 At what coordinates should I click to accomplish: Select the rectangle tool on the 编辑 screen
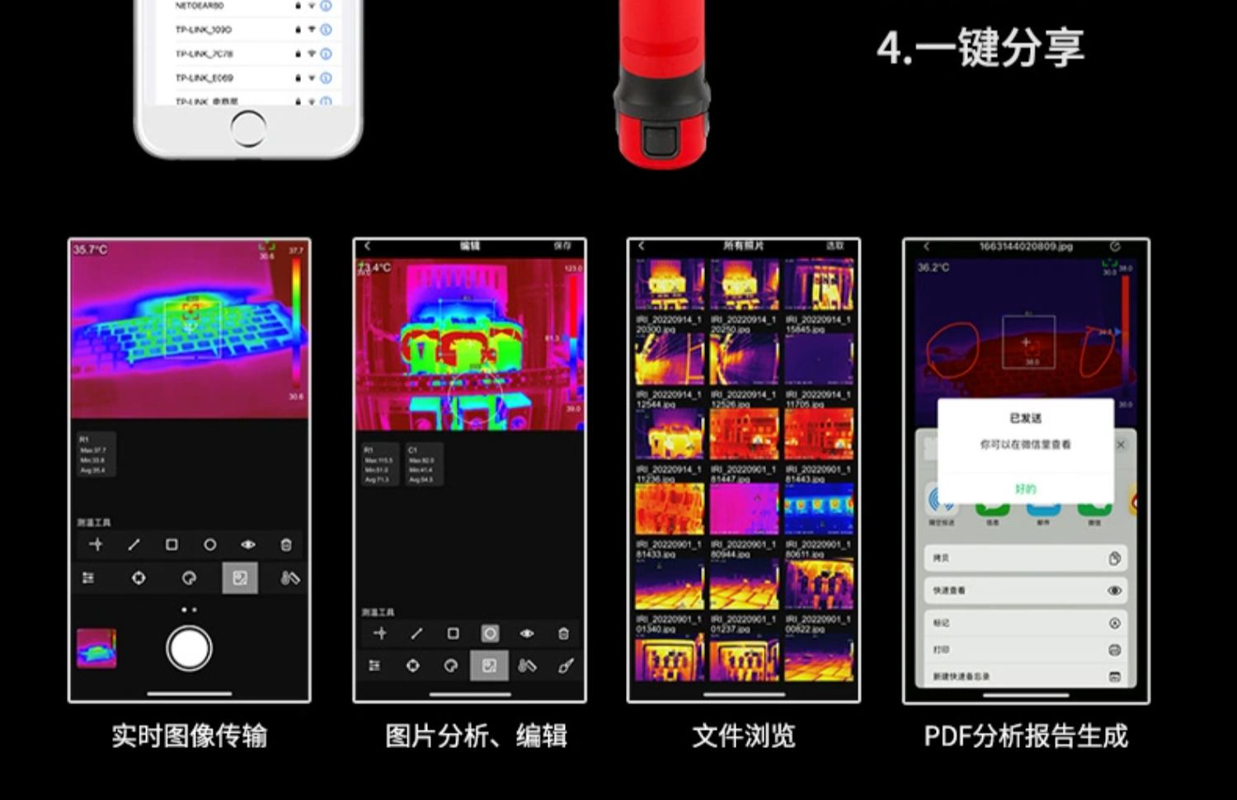(x=453, y=633)
